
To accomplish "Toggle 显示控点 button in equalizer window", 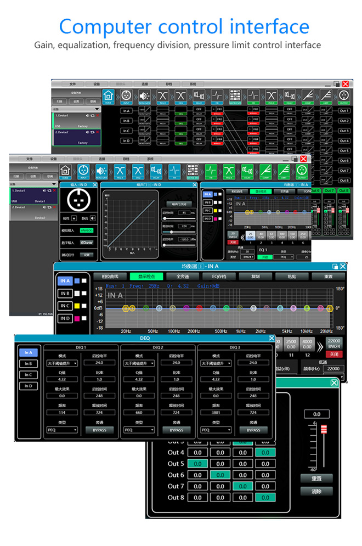I will pos(146,277).
